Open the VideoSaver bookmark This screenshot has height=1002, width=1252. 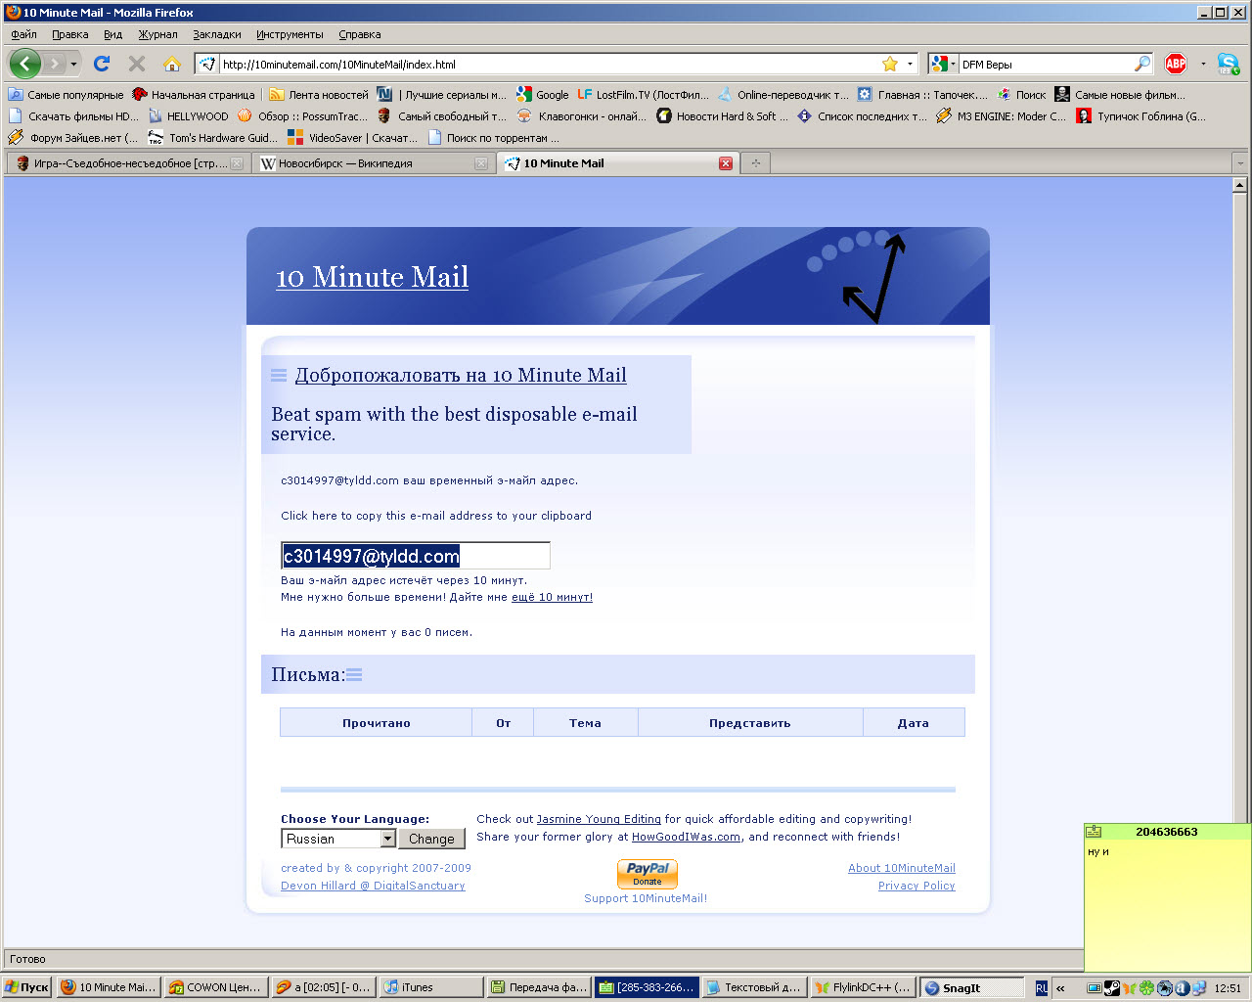click(352, 138)
